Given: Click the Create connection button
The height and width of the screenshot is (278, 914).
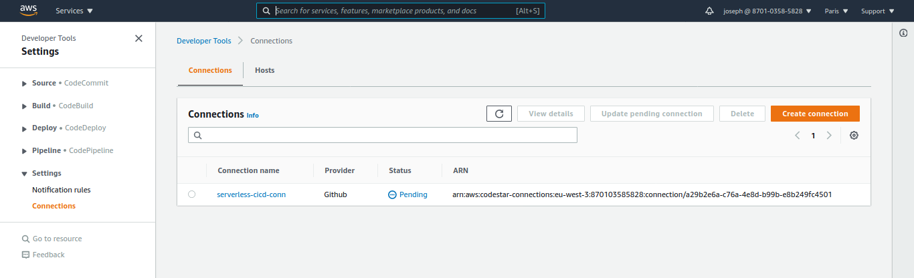Looking at the screenshot, I should click(x=814, y=114).
